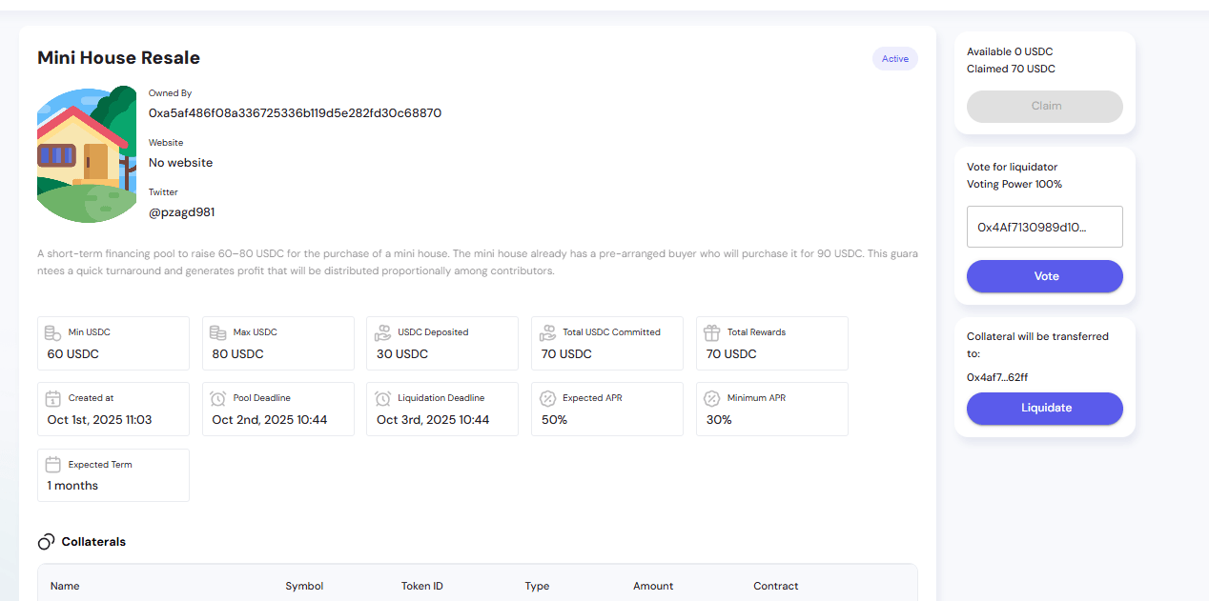Click the calendar icon beside Expected Term
The width and height of the screenshot is (1209, 601).
pos(53,465)
